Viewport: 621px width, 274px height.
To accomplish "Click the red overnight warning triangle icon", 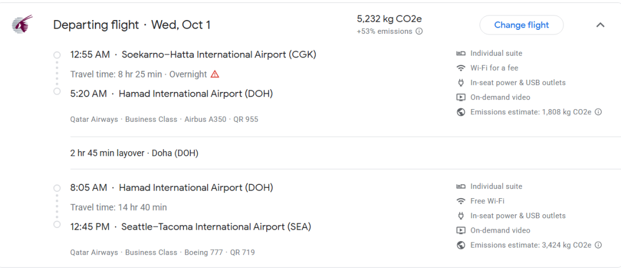I will 214,74.
